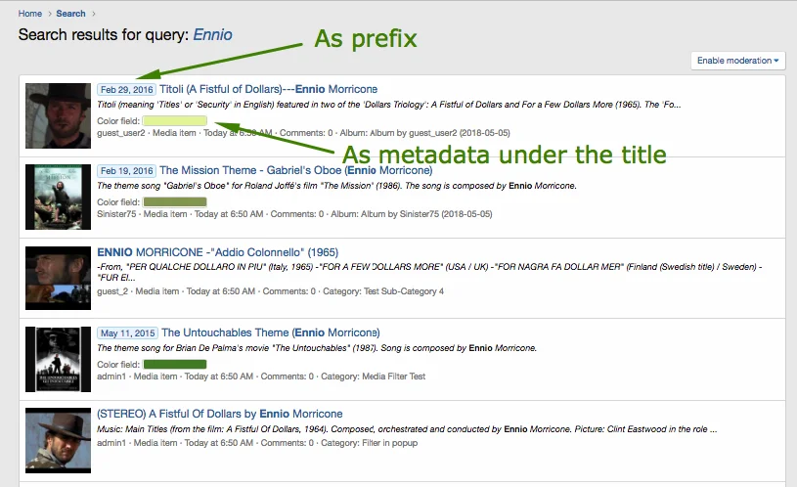797x487 pixels.
Task: Open (STEREO) A Fistful Of Dollars result
Action: [x=219, y=414]
